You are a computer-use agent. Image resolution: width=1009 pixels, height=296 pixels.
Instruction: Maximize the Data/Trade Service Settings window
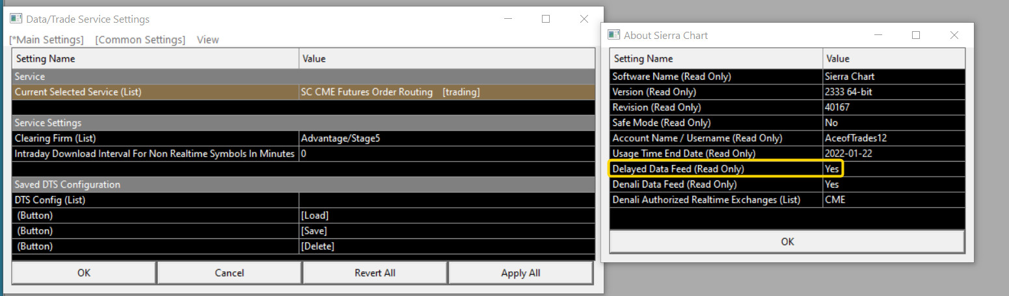[x=546, y=19]
